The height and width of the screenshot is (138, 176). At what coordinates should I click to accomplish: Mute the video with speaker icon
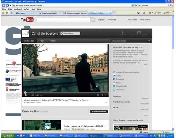tap(32, 95)
